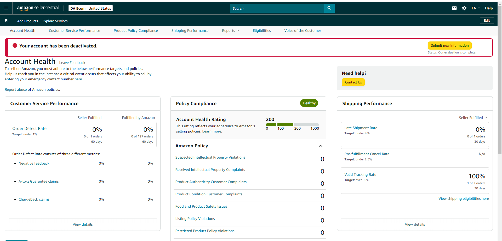
Task: Click Explore Services in the bookmark bar
Action: click(x=55, y=21)
